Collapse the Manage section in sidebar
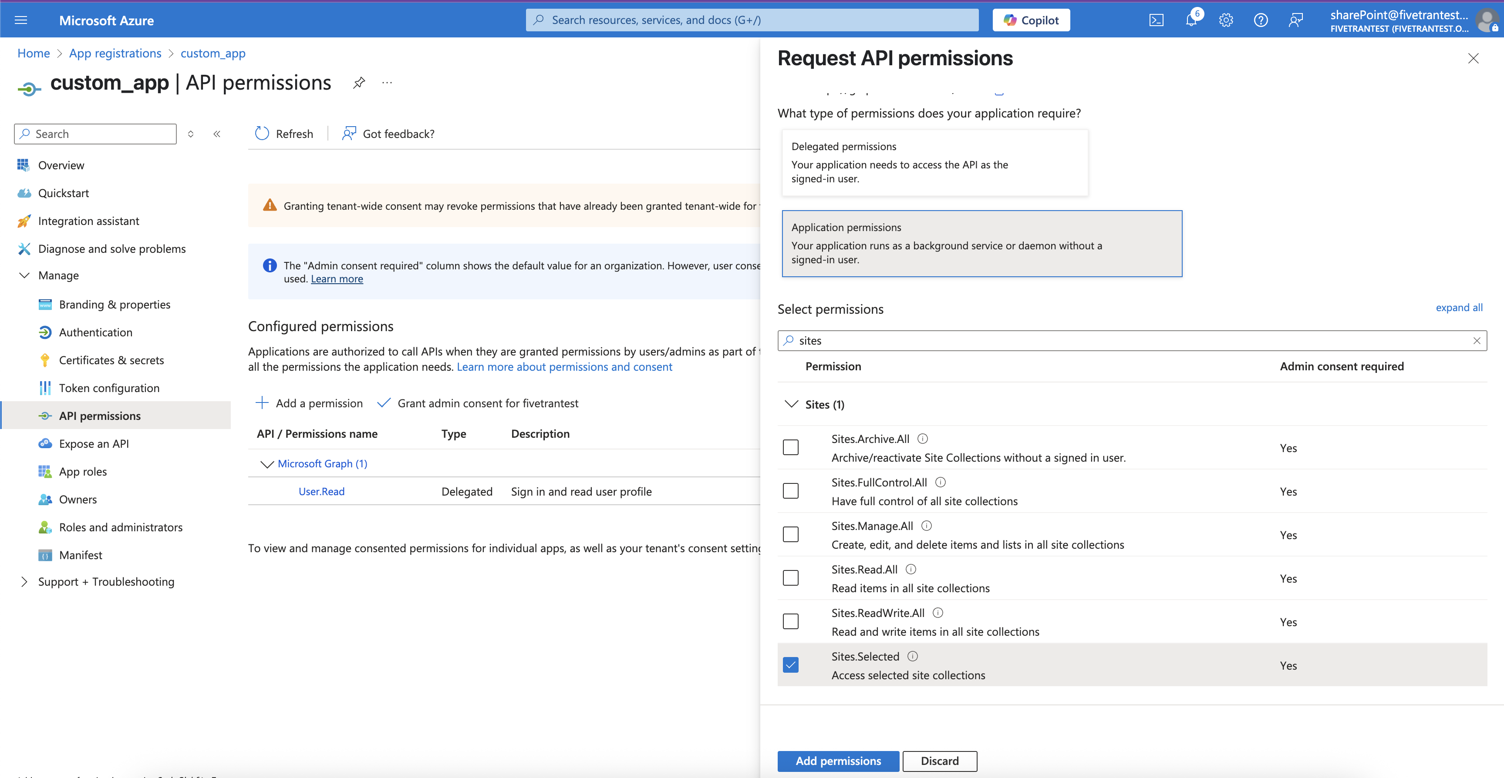This screenshot has height=778, width=1504. pos(24,275)
